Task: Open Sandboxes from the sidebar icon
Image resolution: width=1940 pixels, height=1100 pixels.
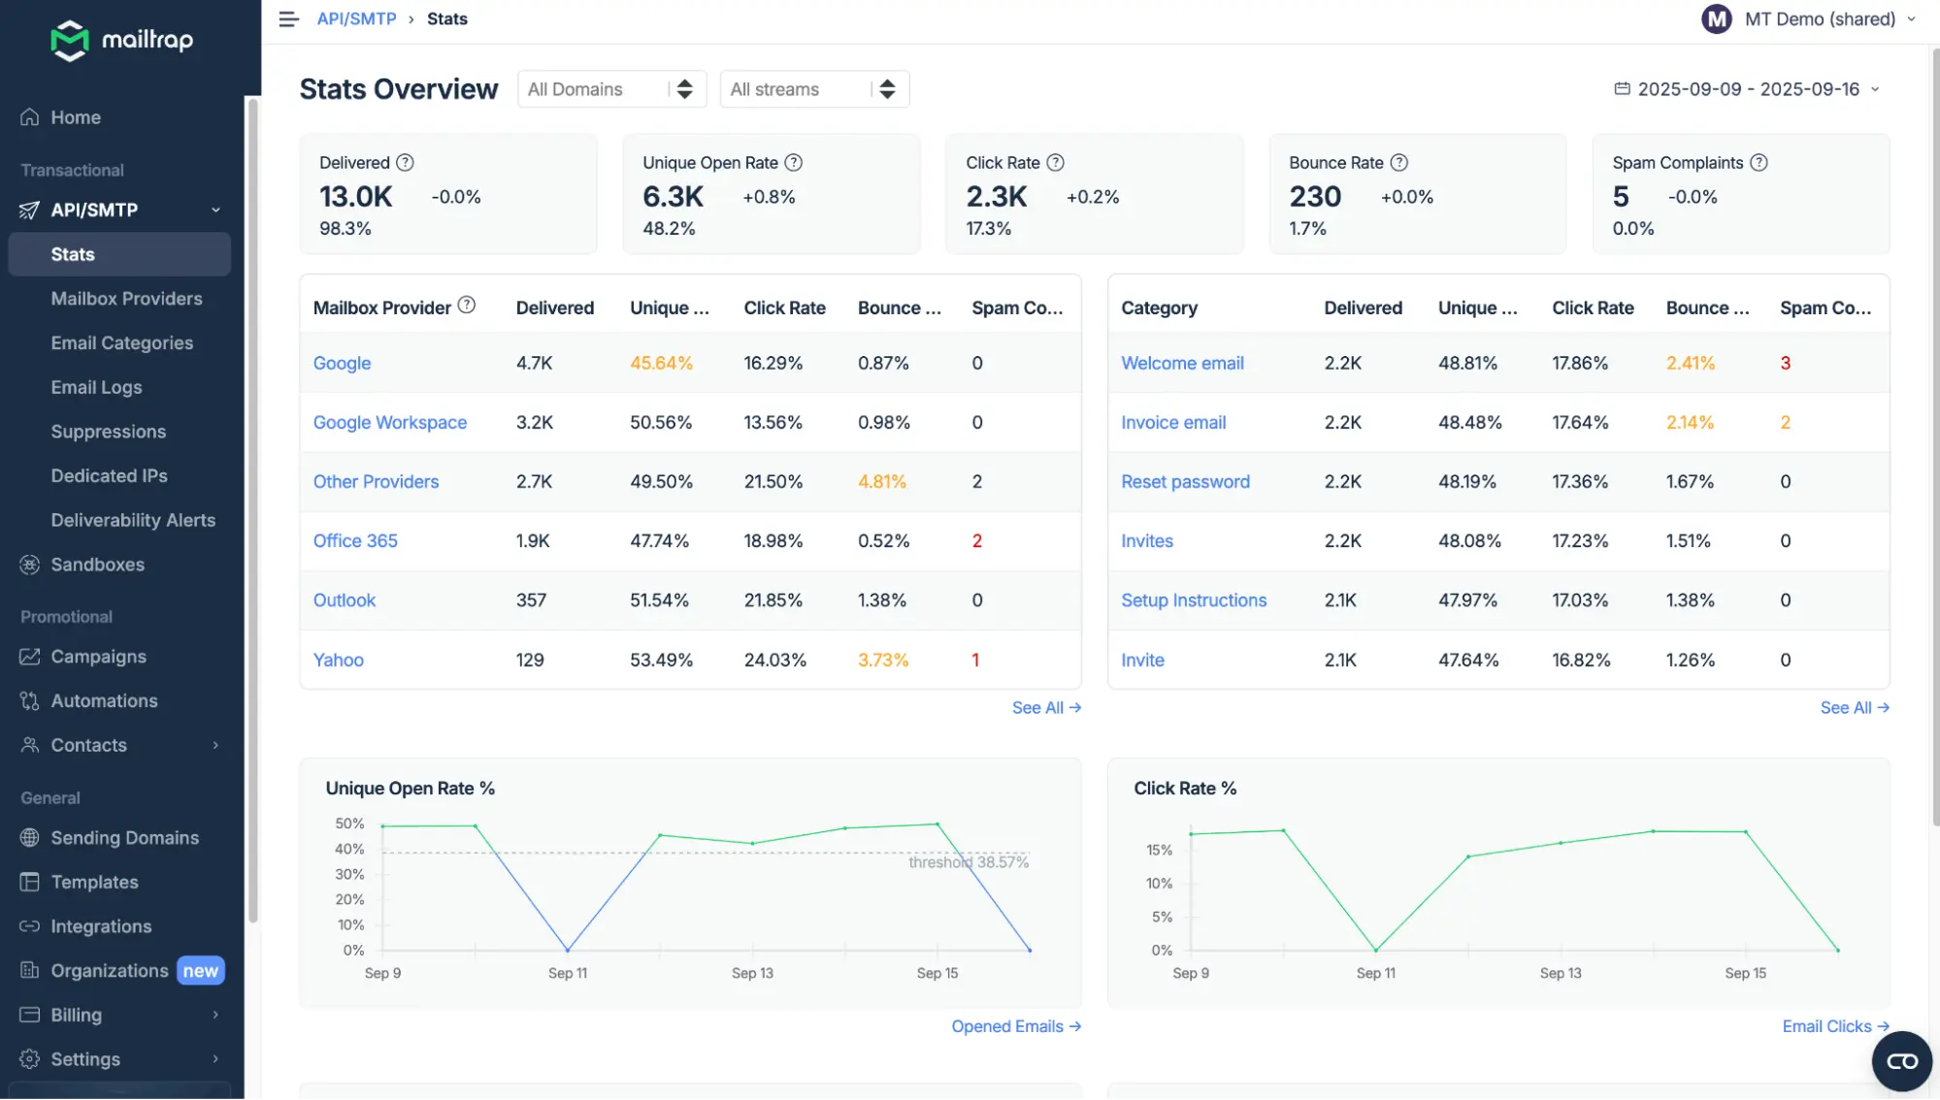Action: click(29, 565)
